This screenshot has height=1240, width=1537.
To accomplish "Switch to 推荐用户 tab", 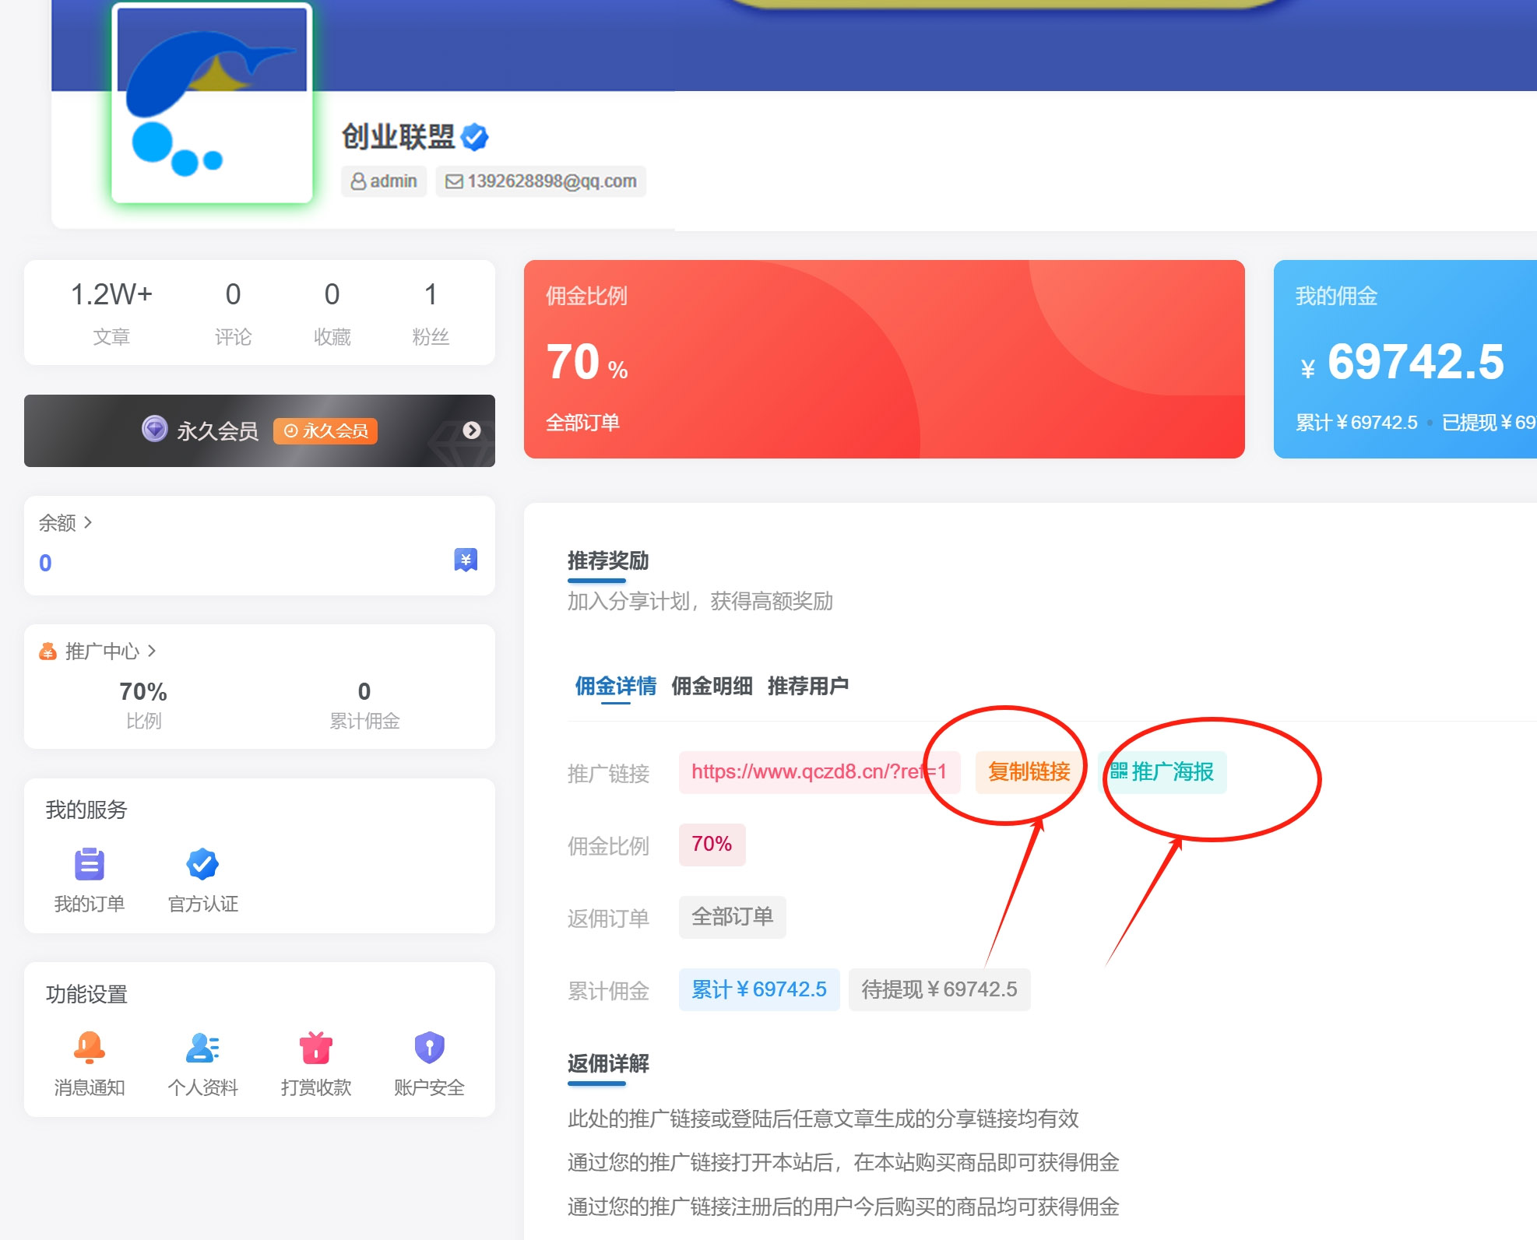I will coord(807,686).
